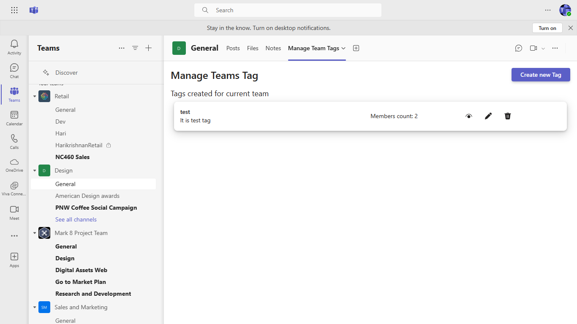Open settings and more ellipsis top bar
Image resolution: width=577 pixels, height=324 pixels.
(548, 10)
